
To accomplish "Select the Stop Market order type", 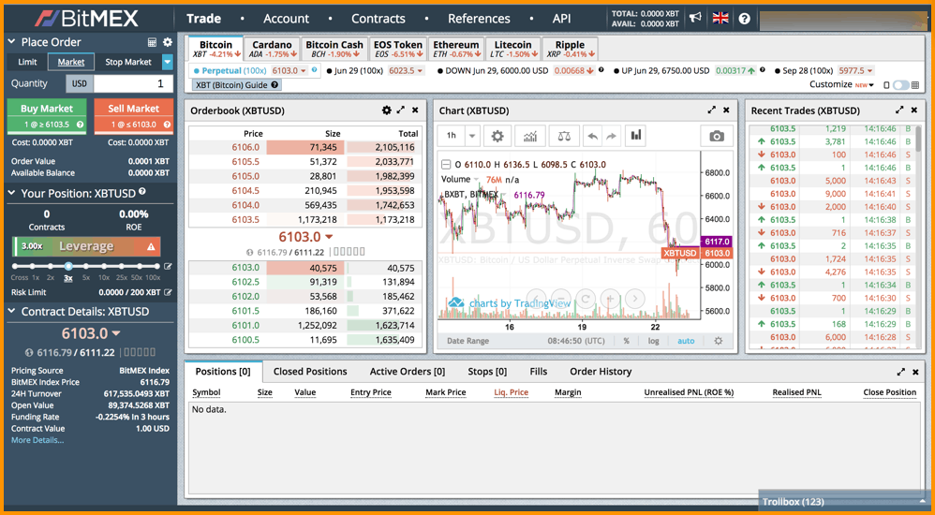I will (x=127, y=62).
